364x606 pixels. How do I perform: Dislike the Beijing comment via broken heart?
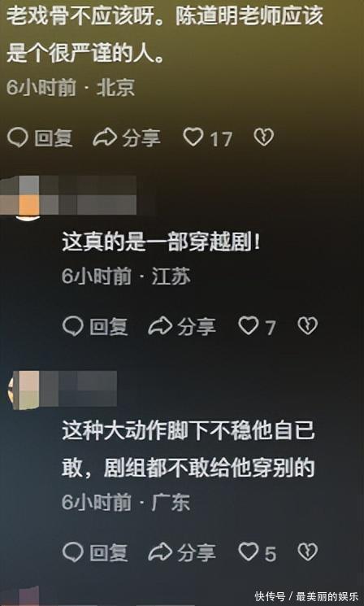263,137
